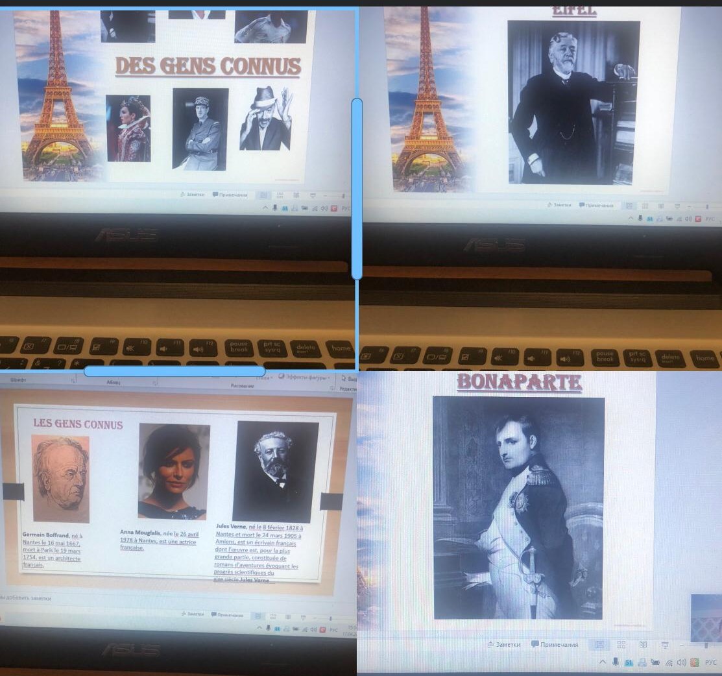Screen dimensions: 722x676
Task: Click blue 51 tray icon below Bonaparte slide
Action: 629,662
